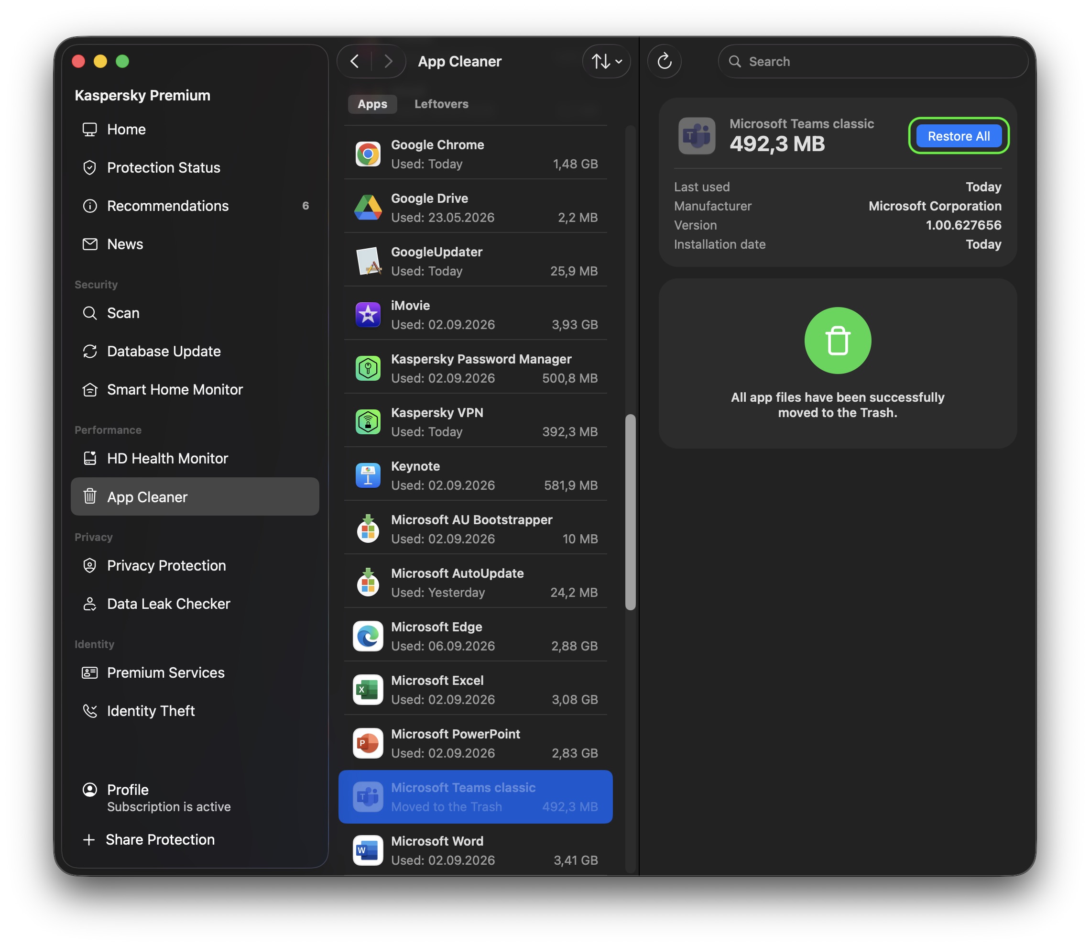Open HD Health Monitor
The height and width of the screenshot is (947, 1090).
[195, 458]
